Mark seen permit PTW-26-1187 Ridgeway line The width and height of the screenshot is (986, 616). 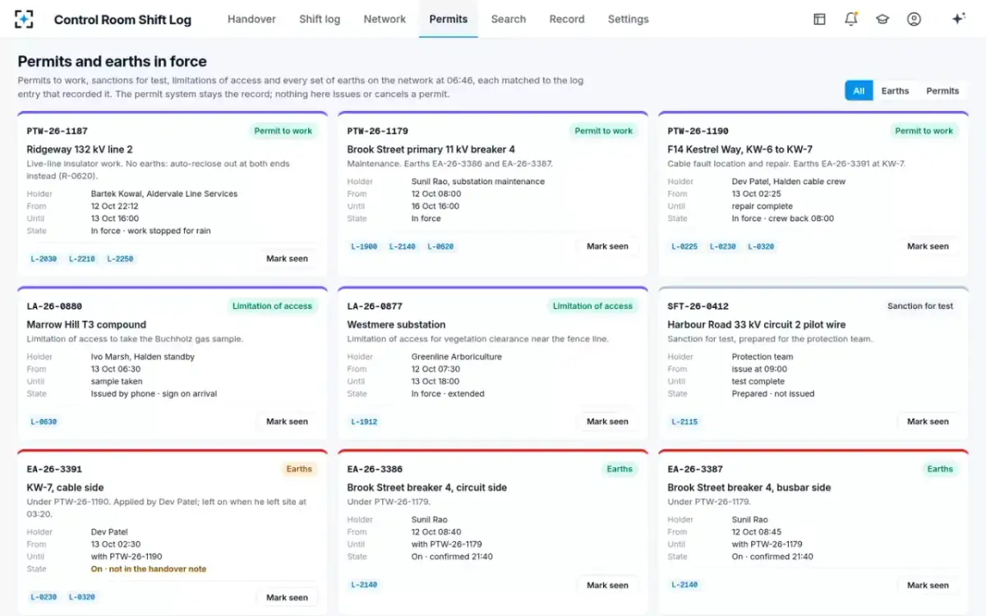[287, 259]
